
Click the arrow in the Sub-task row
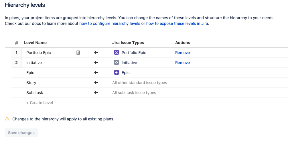96,93
